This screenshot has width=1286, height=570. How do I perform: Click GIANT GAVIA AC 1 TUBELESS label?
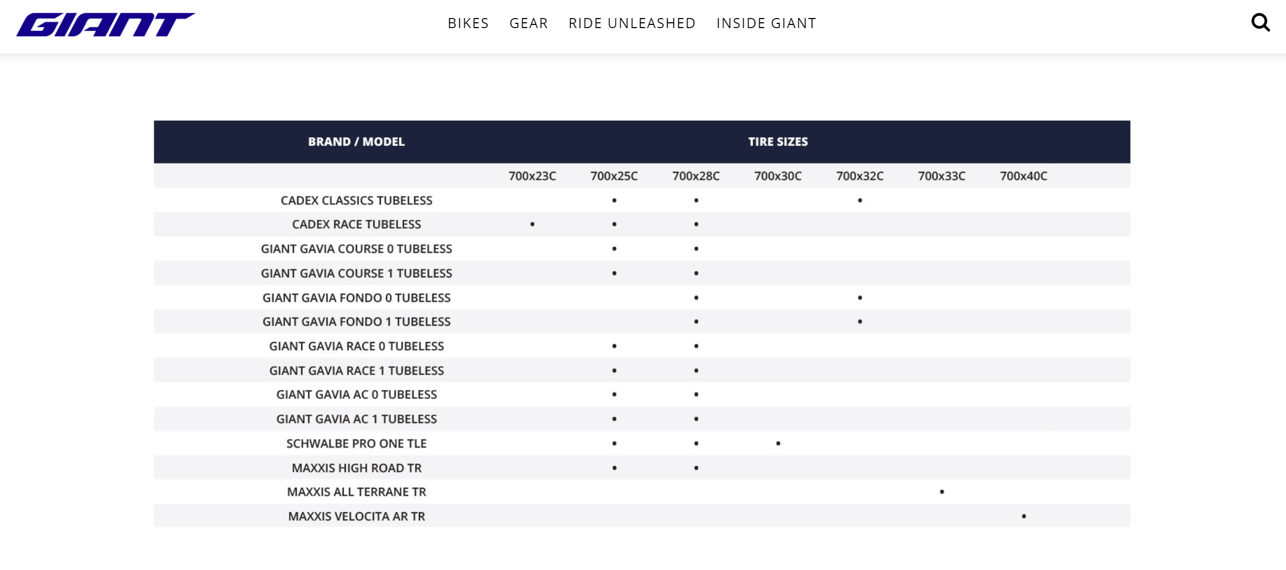coord(356,419)
